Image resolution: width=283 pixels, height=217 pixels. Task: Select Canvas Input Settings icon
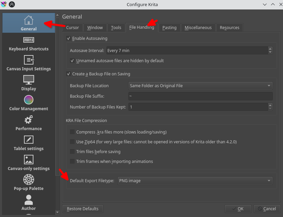[29, 61]
